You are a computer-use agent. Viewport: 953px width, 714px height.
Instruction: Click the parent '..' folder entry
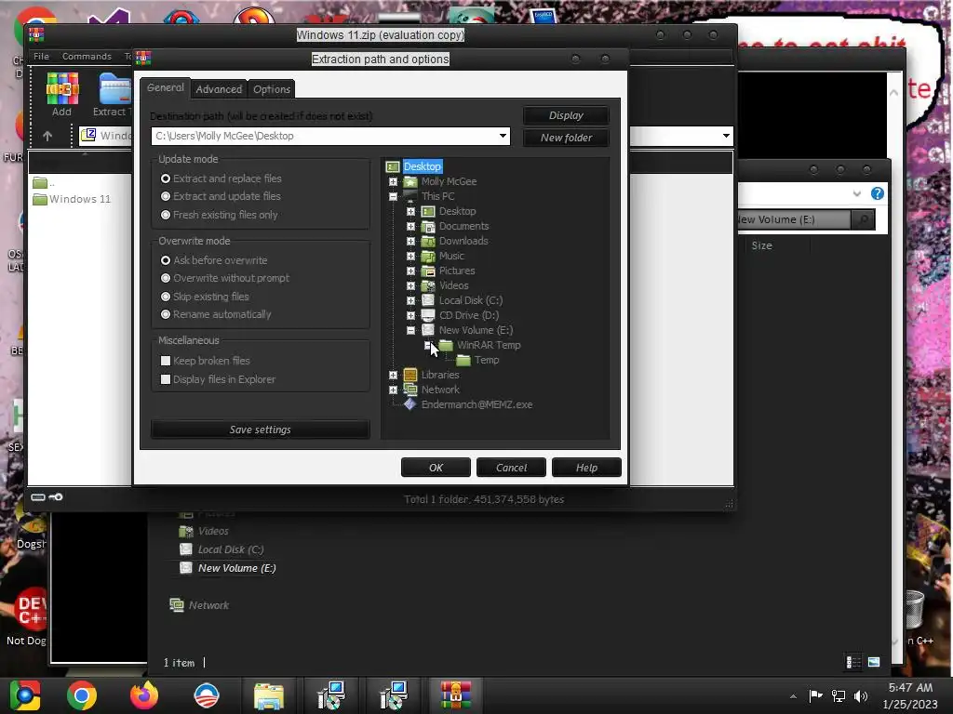(44, 183)
